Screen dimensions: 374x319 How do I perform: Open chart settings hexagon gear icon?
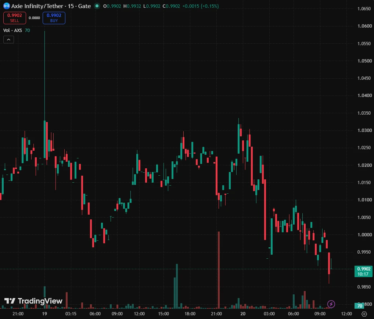[364, 314]
